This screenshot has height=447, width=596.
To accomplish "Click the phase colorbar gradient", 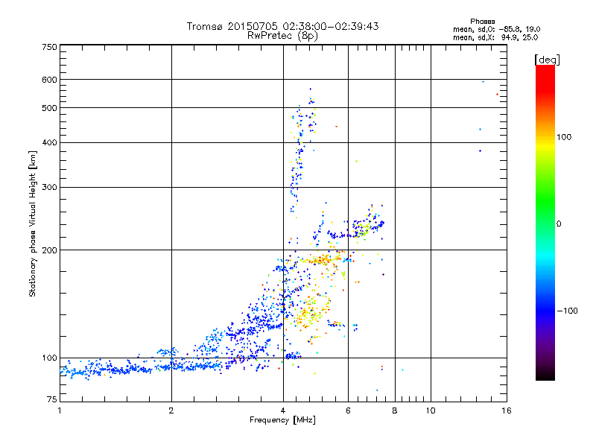I will coord(545,222).
